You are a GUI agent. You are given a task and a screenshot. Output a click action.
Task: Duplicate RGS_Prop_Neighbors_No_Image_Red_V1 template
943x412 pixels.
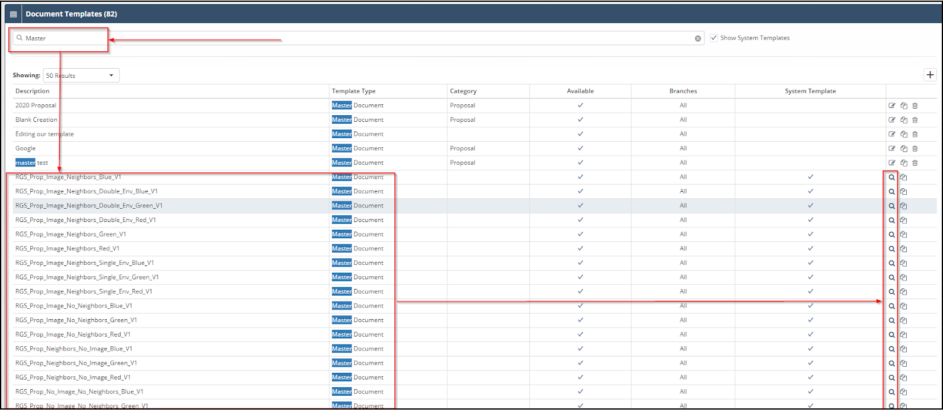[904, 377]
